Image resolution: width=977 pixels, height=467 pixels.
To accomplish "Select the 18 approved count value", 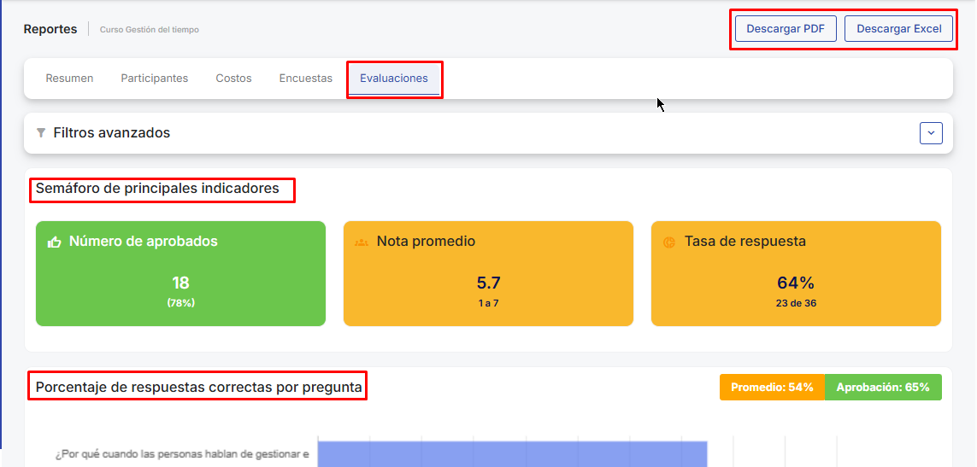I will tap(180, 283).
